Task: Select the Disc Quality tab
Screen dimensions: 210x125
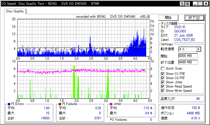Action: pos(15,11)
